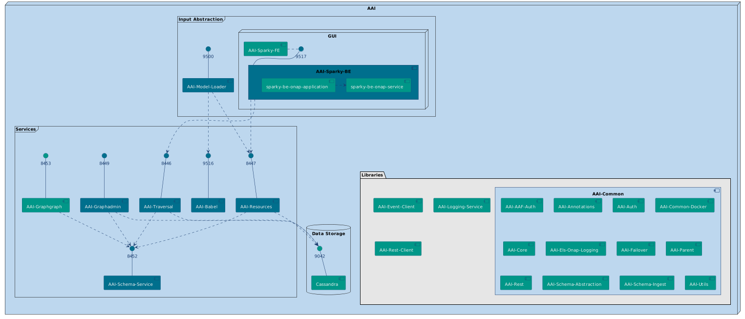Click the 9042 port interface circle
Screen dimensions: 745x319
point(320,248)
